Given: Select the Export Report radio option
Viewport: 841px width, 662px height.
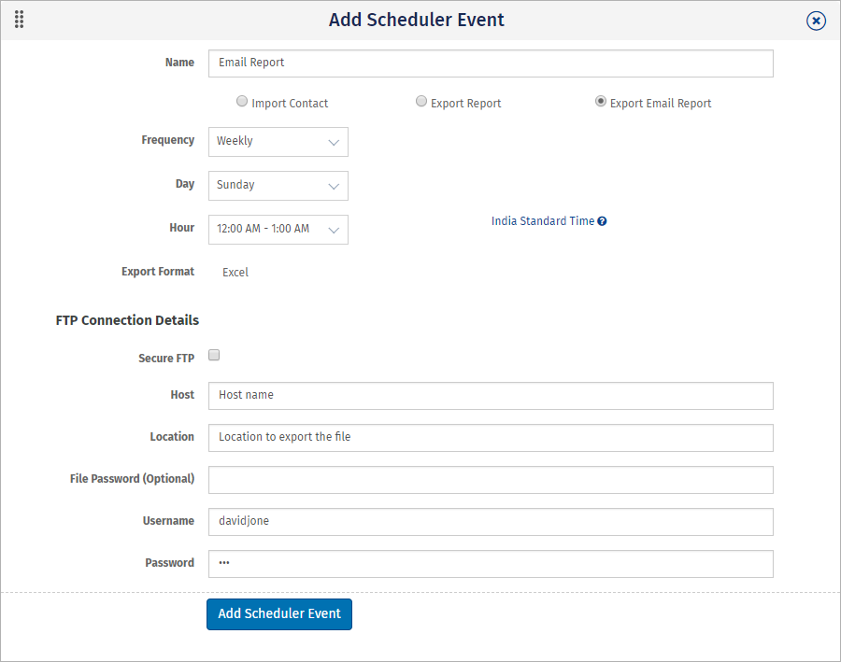Looking at the screenshot, I should [421, 102].
